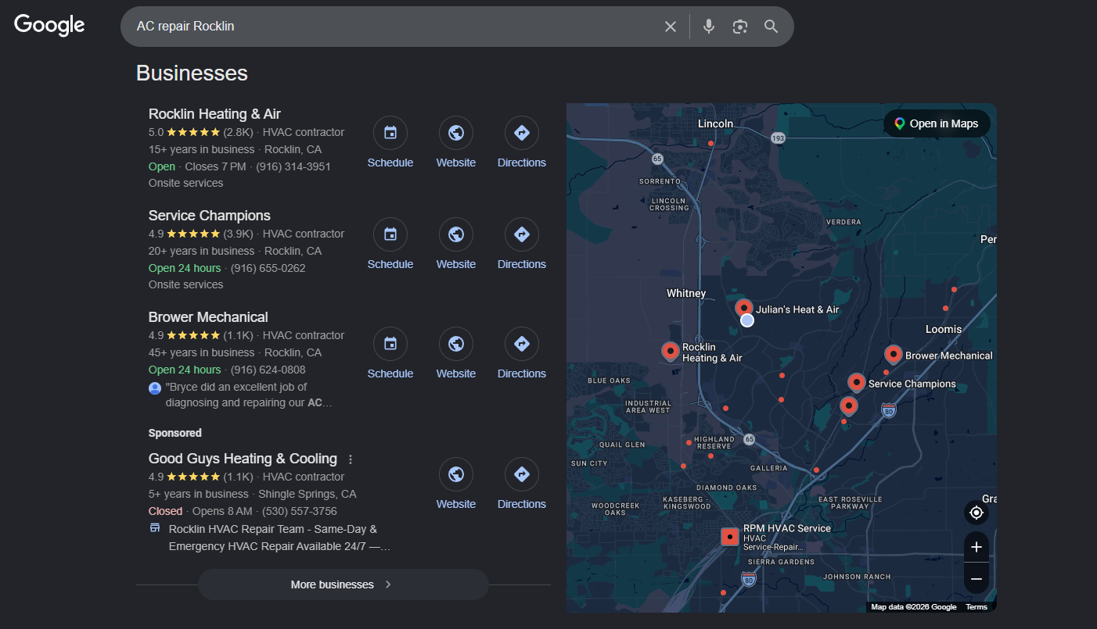
Task: Click the Schedule icon for Rocklin Heating & Air
Action: pos(390,133)
